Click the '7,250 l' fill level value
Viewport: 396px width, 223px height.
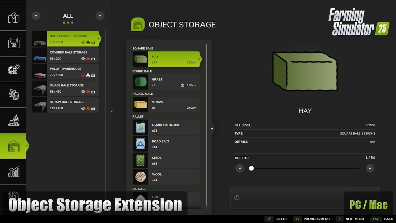point(370,125)
